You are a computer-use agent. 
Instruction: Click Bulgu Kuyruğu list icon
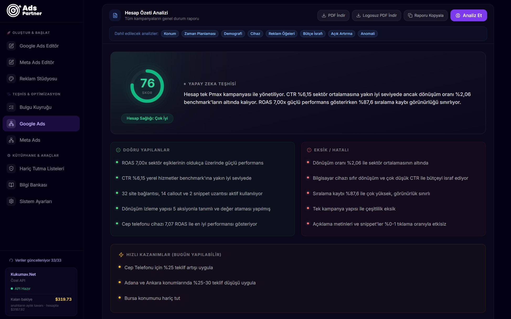11,107
